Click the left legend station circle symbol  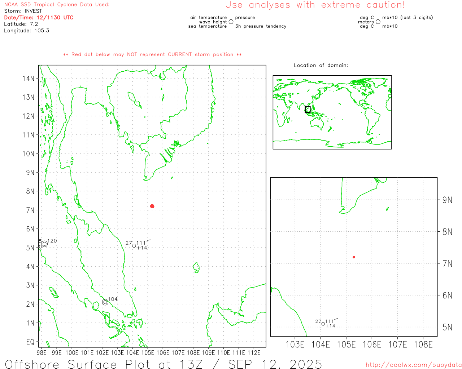(231, 22)
